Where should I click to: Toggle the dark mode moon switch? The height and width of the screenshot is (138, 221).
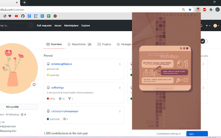pos(204,41)
